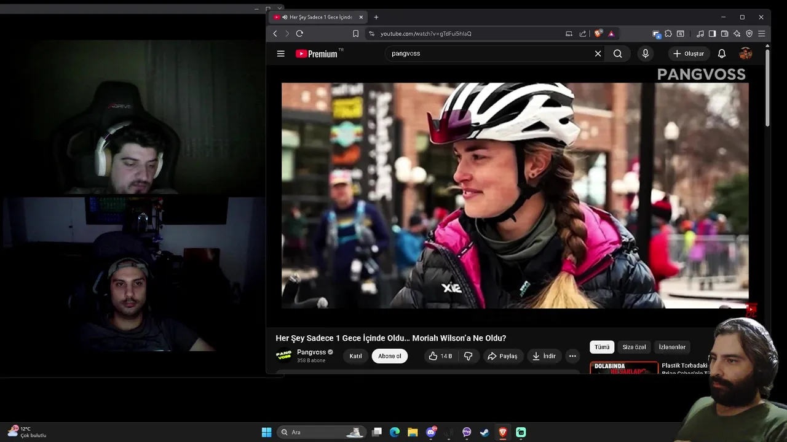Open the YouTube account avatar menu
This screenshot has height=442, width=787.
click(745, 53)
